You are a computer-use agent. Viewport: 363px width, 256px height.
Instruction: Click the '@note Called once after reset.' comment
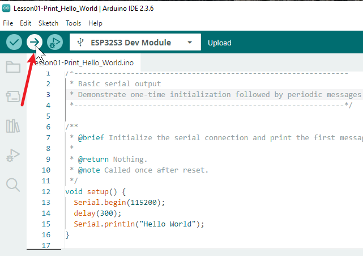pyautogui.click(x=139, y=170)
